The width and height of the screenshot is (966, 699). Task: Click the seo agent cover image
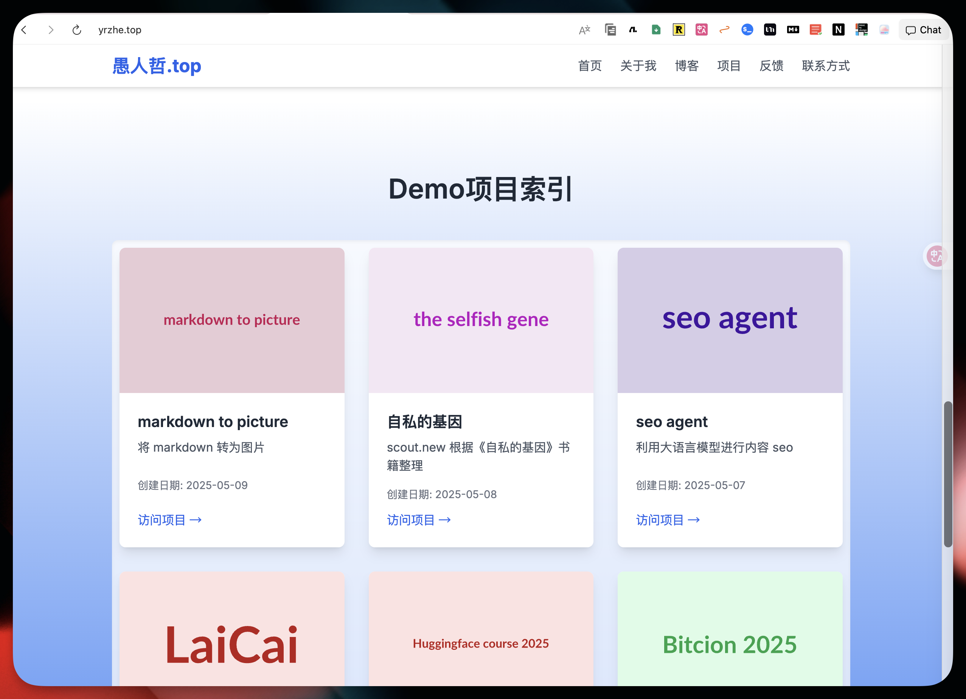point(730,320)
